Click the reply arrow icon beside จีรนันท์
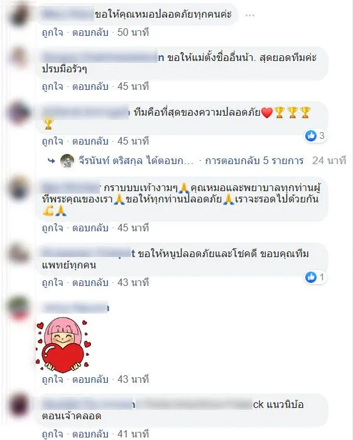353x440 pixels. tap(52, 161)
